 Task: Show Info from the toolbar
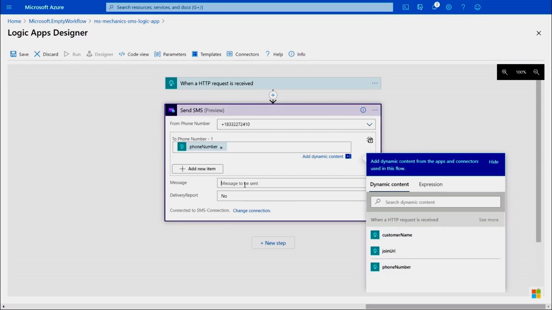297,54
